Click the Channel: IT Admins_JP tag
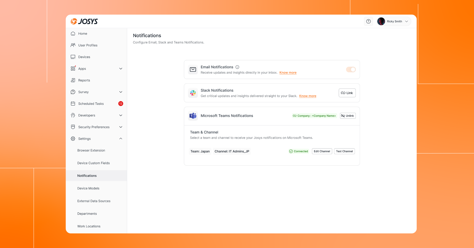 232,151
